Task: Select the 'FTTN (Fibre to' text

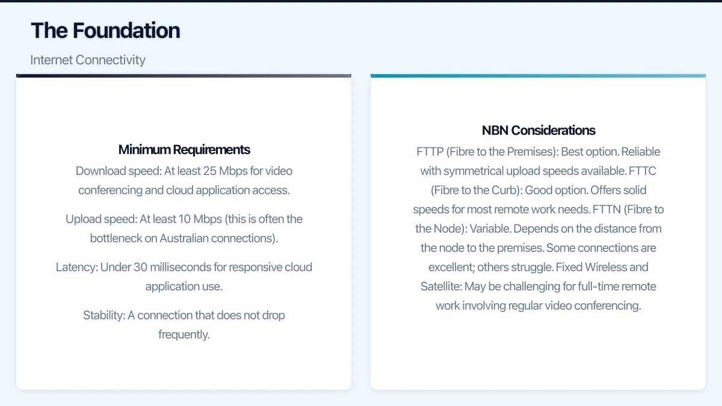Action: point(628,209)
